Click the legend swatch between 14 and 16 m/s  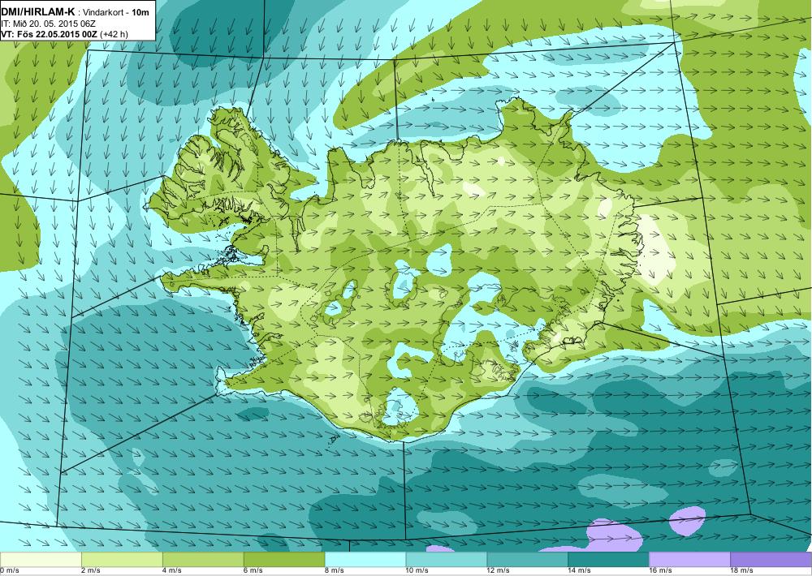tap(608, 560)
